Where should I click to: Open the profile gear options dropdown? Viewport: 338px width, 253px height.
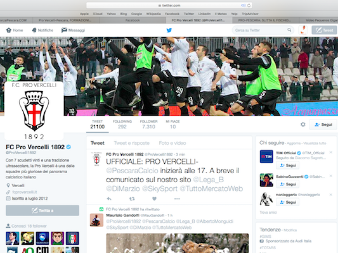pyautogui.click(x=303, y=125)
